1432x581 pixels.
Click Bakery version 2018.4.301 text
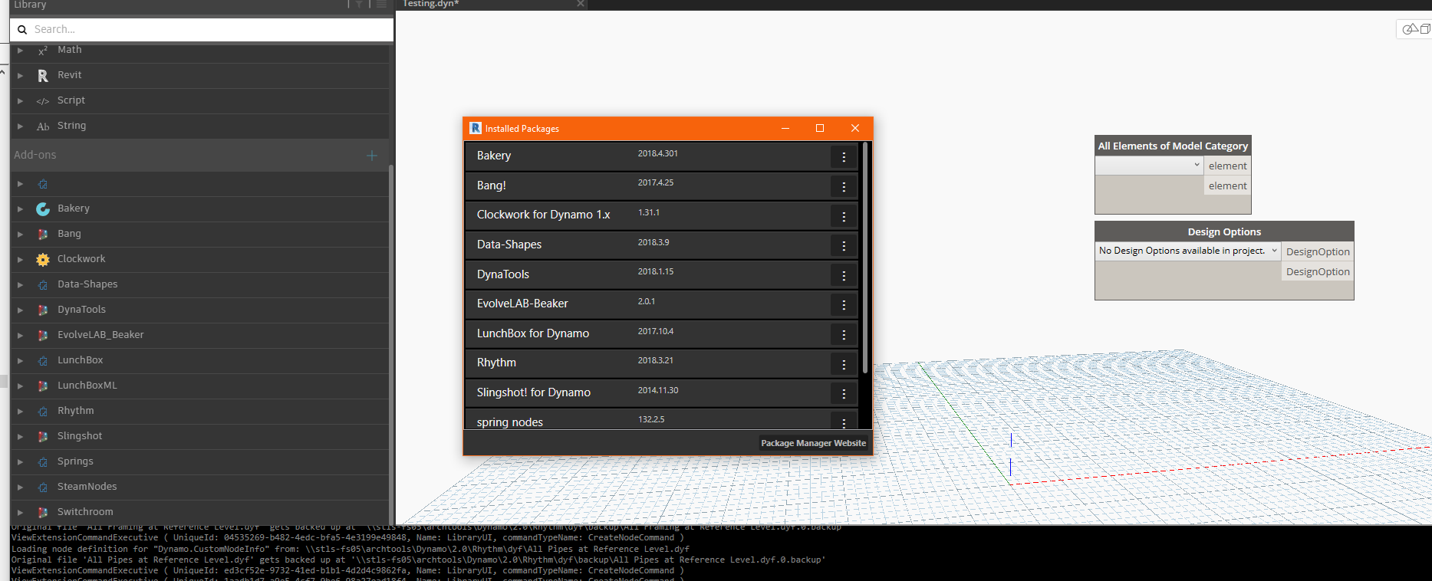[658, 153]
